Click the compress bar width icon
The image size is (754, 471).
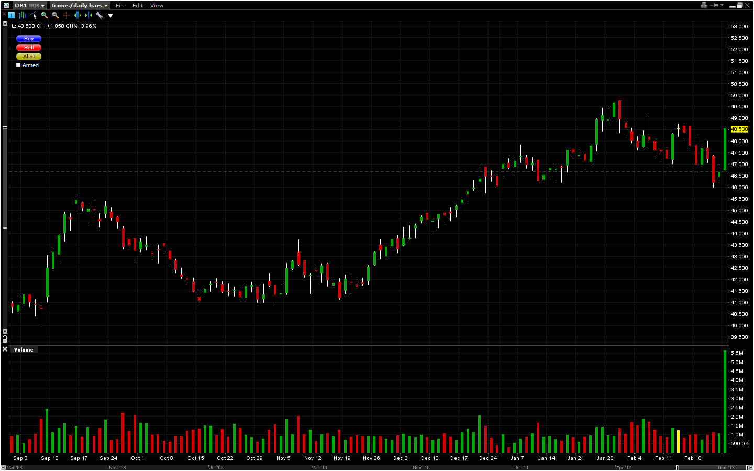point(88,15)
